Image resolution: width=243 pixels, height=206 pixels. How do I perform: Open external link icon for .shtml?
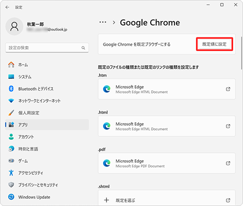[228, 200]
